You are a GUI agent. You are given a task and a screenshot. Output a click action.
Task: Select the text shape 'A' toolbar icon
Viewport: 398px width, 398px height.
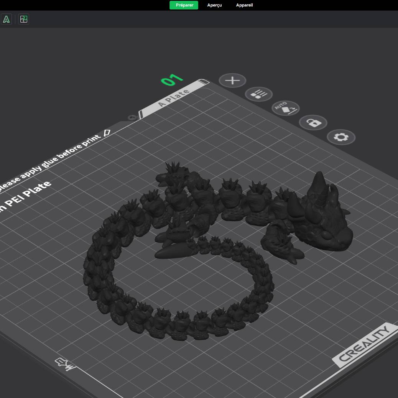point(6,19)
